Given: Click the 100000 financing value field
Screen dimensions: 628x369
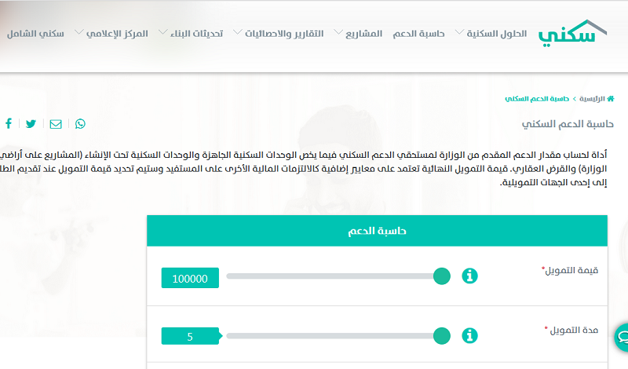Looking at the screenshot, I should point(190,278).
